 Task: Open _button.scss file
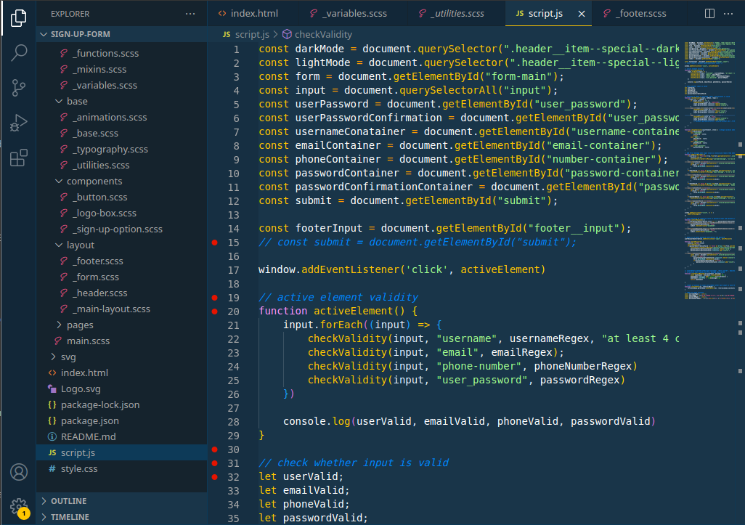point(122,198)
